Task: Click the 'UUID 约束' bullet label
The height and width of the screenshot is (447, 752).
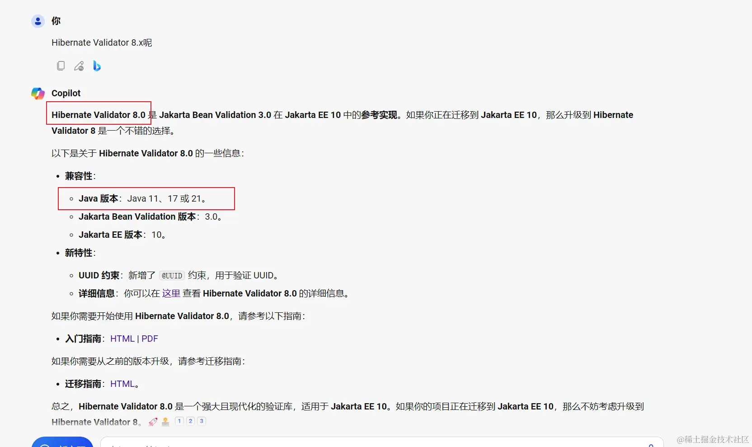Action: pos(99,275)
